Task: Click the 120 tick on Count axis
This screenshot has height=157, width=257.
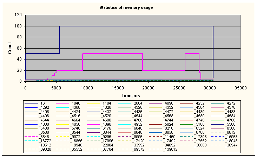Action: 18,15
